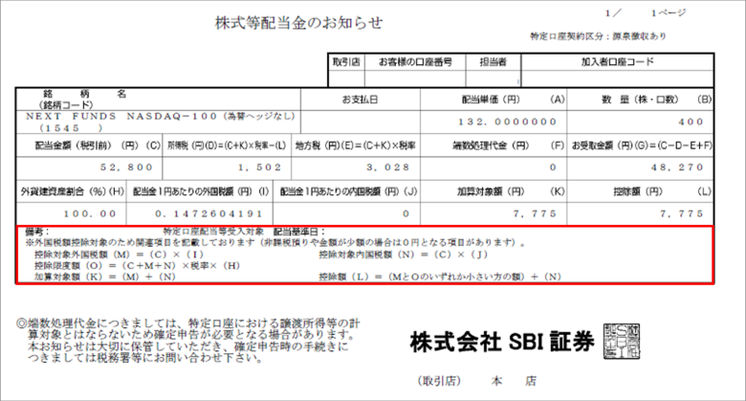Click the 控除額(円)(L) header
This screenshot has height=401, width=746.
pyautogui.click(x=641, y=191)
